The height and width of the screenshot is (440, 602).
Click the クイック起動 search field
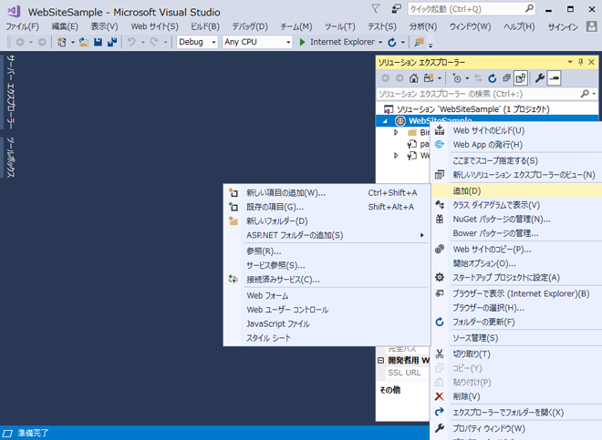pos(472,9)
